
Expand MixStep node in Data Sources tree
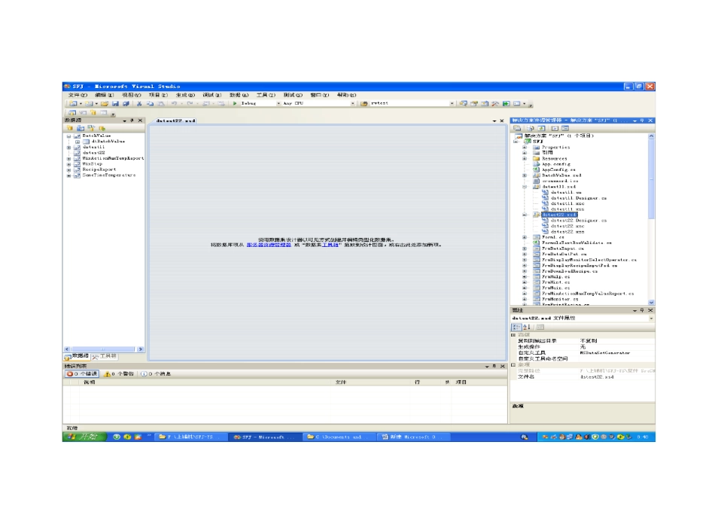[68, 164]
